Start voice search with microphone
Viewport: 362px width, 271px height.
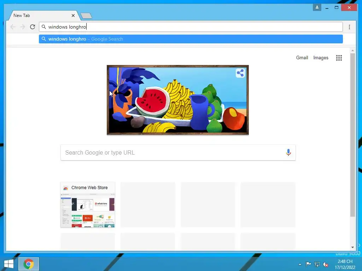288,152
